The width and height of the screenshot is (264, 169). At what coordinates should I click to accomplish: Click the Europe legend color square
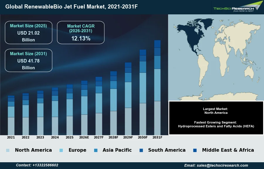61,150
